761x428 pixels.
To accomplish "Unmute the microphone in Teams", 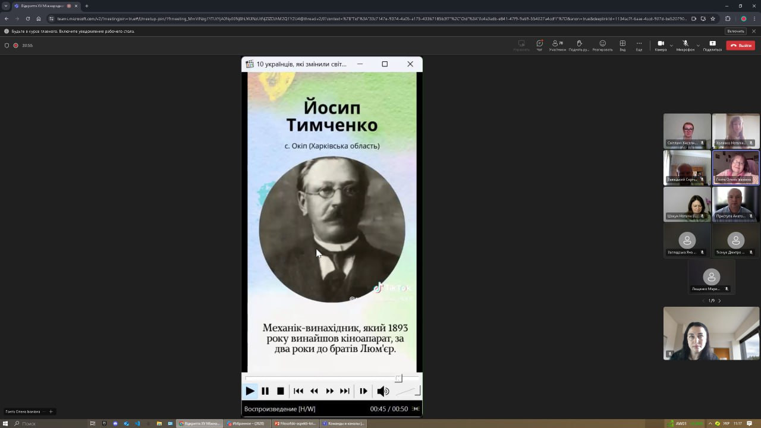I will pyautogui.click(x=685, y=45).
